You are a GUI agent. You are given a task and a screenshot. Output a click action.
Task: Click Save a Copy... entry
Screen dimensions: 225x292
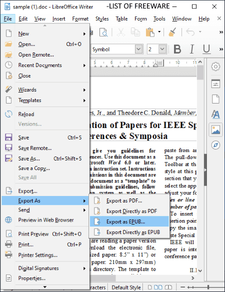click(45, 168)
